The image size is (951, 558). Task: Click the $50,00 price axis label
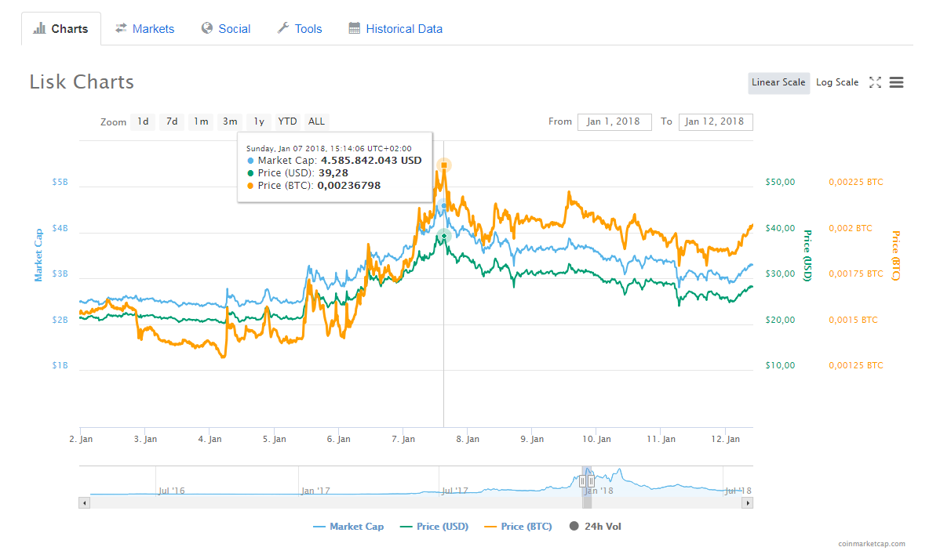780,182
